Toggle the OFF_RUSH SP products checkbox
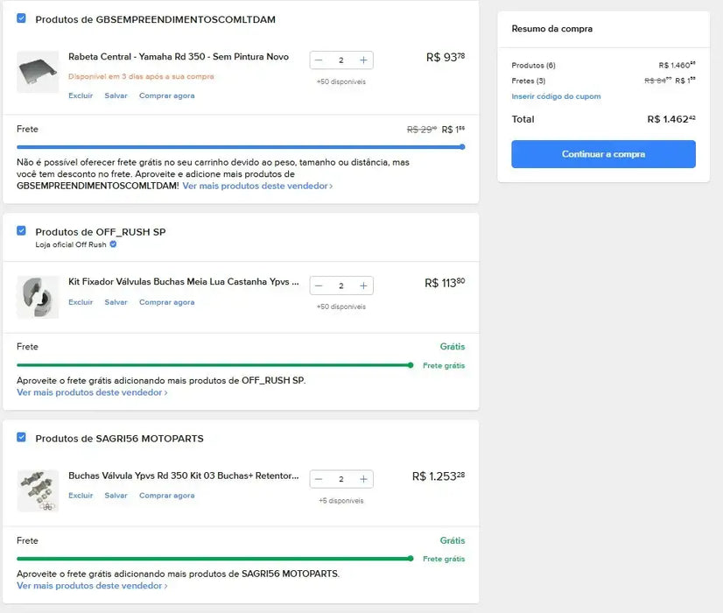This screenshot has height=613, width=723. 21,231
